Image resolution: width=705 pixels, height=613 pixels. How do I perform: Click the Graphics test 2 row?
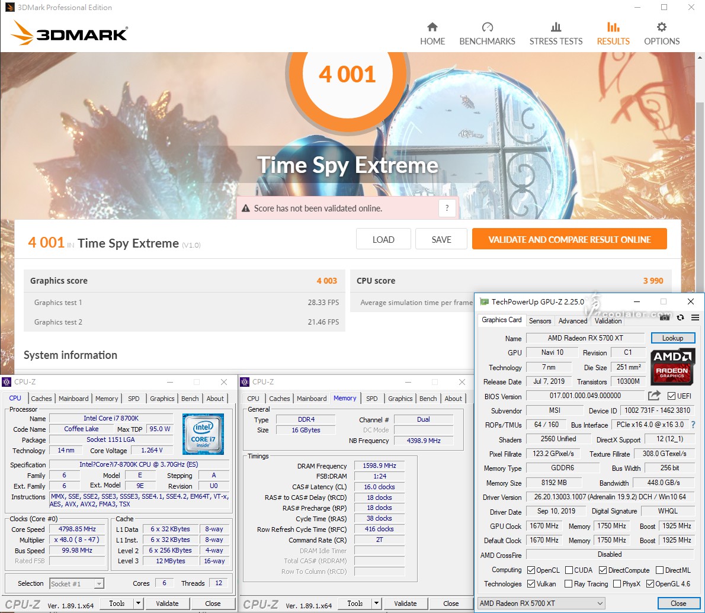coord(184,322)
